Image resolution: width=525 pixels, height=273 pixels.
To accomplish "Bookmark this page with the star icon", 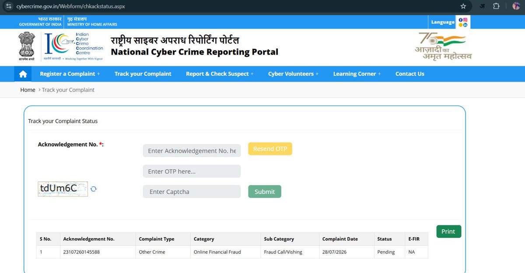I will (x=463, y=7).
